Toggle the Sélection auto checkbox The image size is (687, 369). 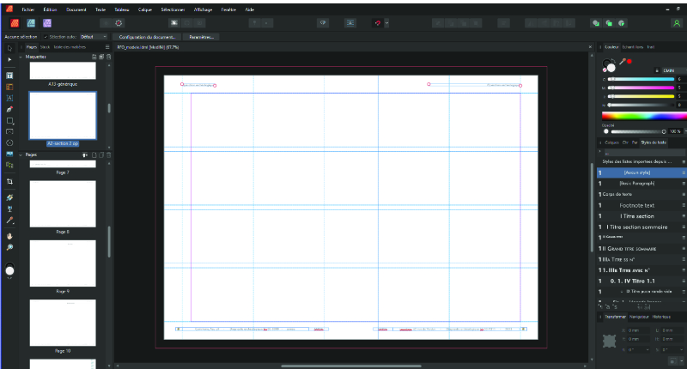46,37
